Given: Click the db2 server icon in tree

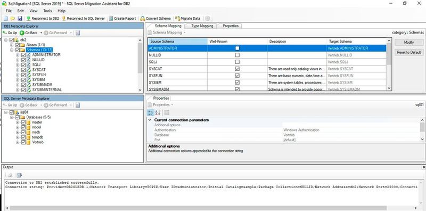Looking at the screenshot, I should [17, 40].
